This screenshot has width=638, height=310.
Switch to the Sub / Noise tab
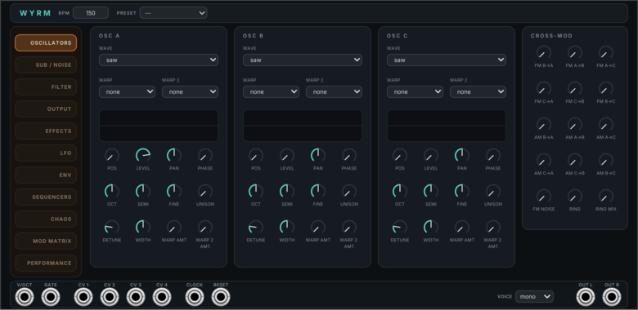click(46, 65)
